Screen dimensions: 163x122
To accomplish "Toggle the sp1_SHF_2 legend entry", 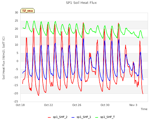I will click(58, 117).
